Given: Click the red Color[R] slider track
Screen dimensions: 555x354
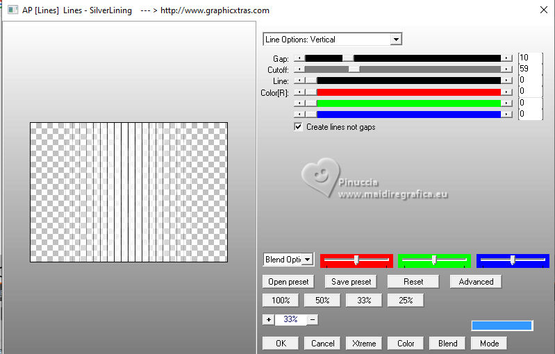Looking at the screenshot, I should click(x=403, y=92).
